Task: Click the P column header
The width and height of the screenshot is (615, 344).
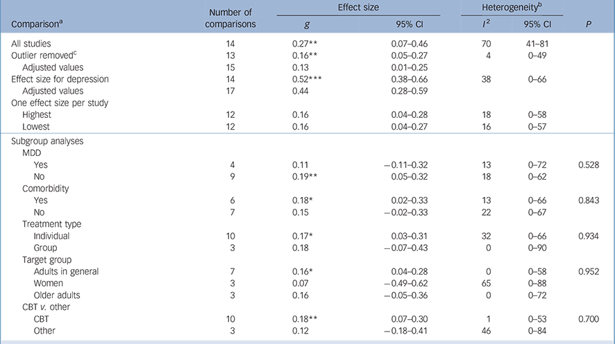Action: click(x=591, y=23)
